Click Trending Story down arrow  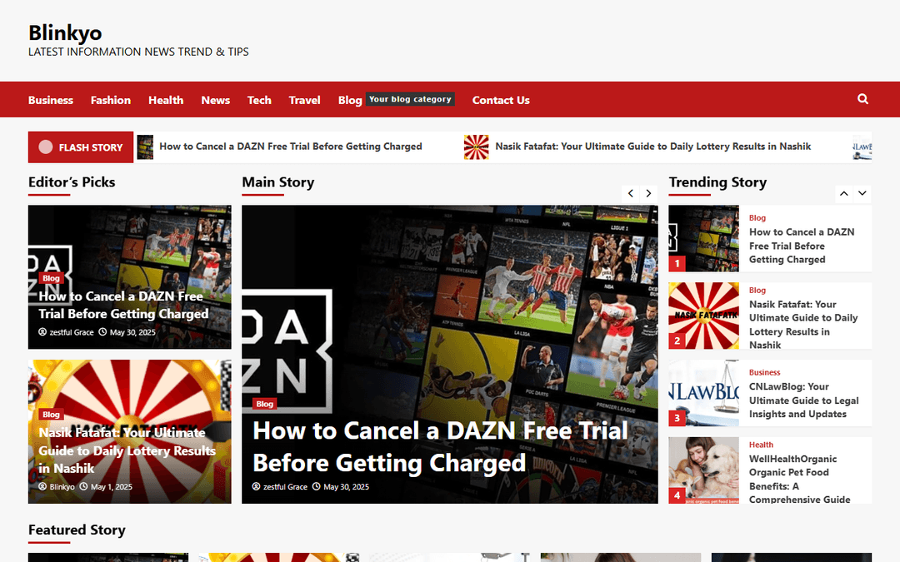point(862,194)
